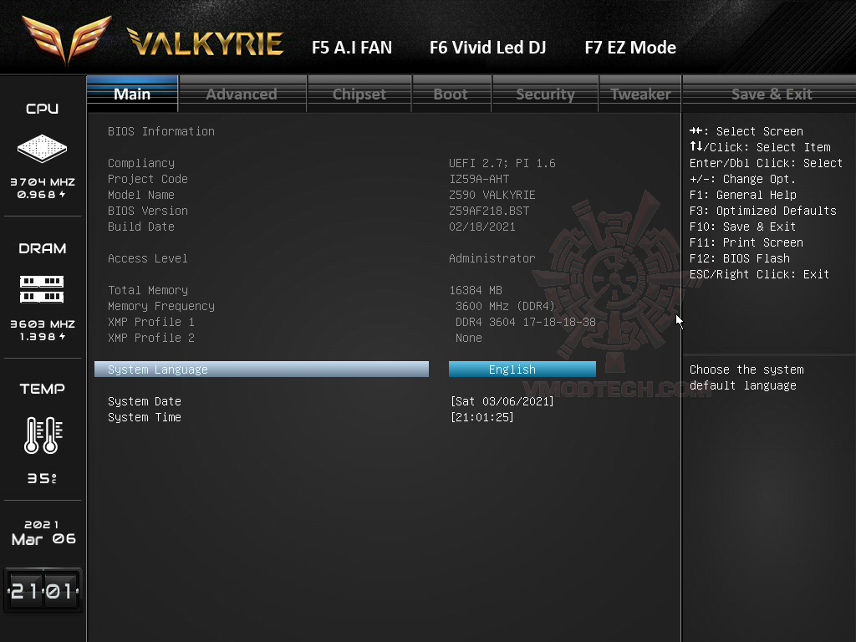Viewport: 856px width, 642px height.
Task: Click the Compliancy label
Action: pos(140,163)
